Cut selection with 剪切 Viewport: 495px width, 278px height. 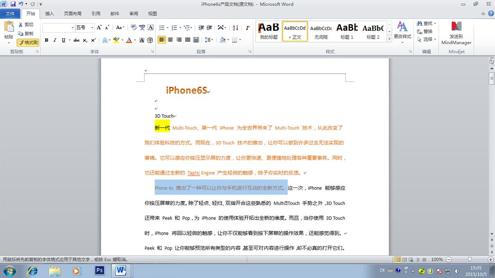[25, 25]
